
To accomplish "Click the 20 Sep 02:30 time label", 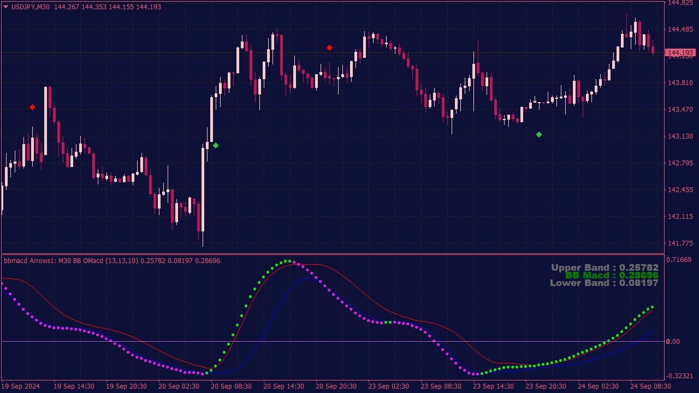I will [x=179, y=386].
